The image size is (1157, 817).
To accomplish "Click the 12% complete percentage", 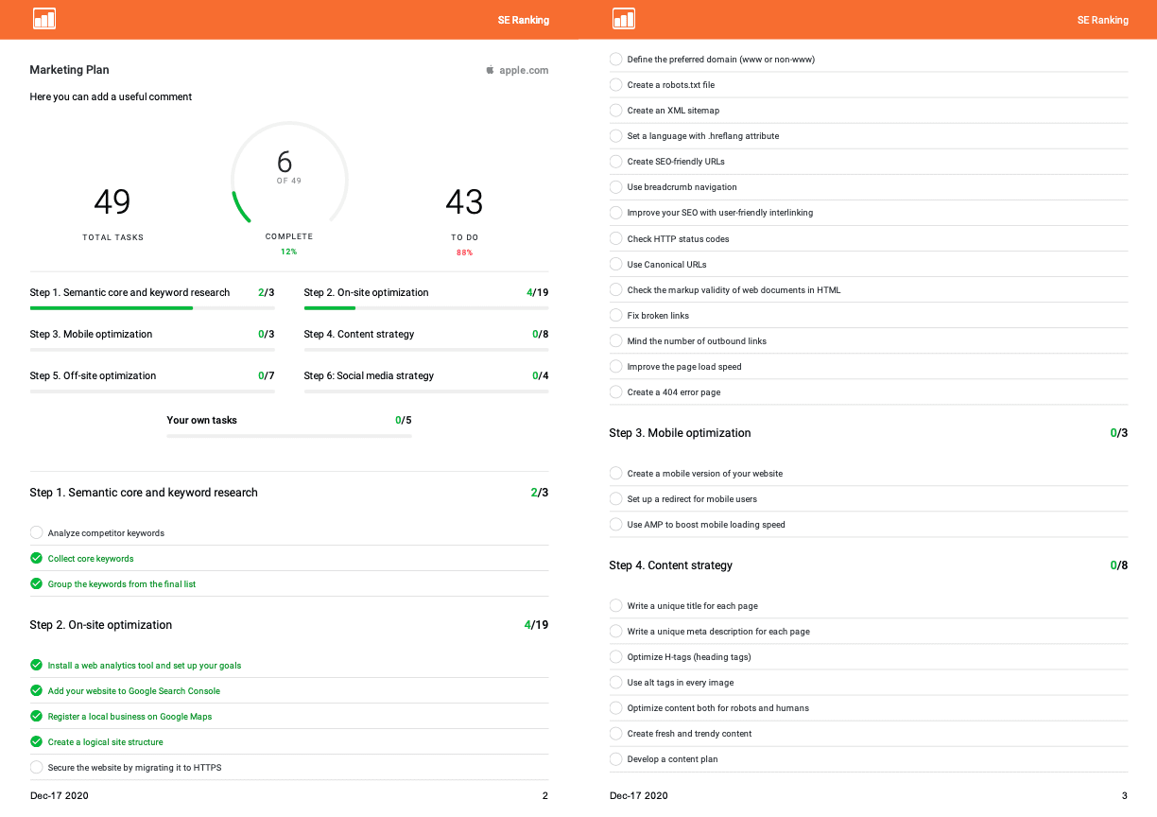I will coord(289,252).
